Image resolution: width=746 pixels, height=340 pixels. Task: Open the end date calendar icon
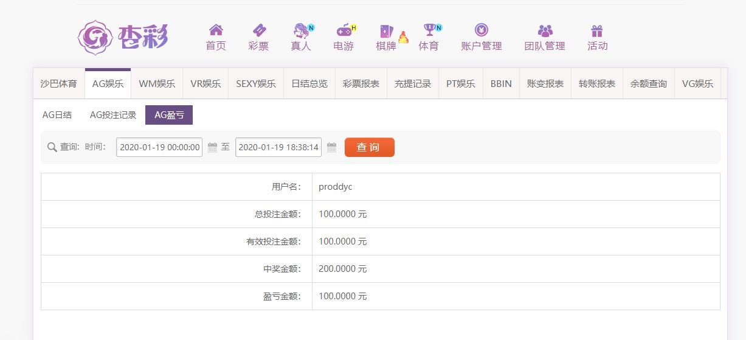click(x=331, y=147)
